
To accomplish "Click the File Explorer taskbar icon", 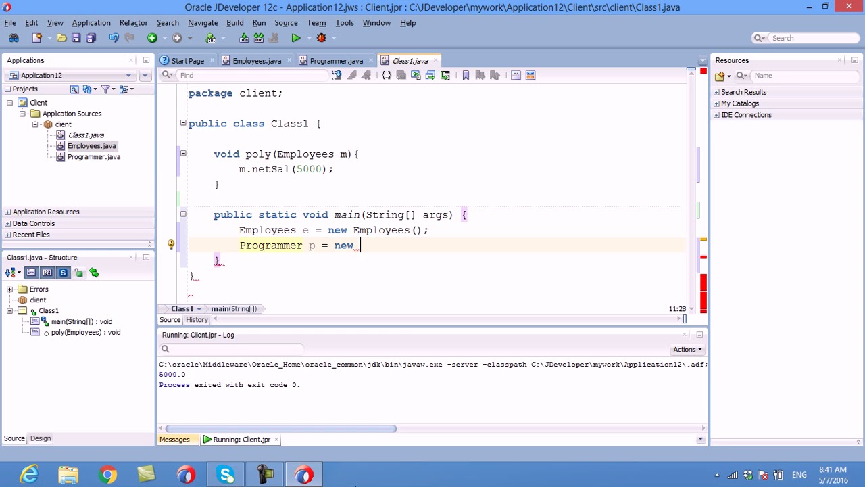I will (68, 475).
